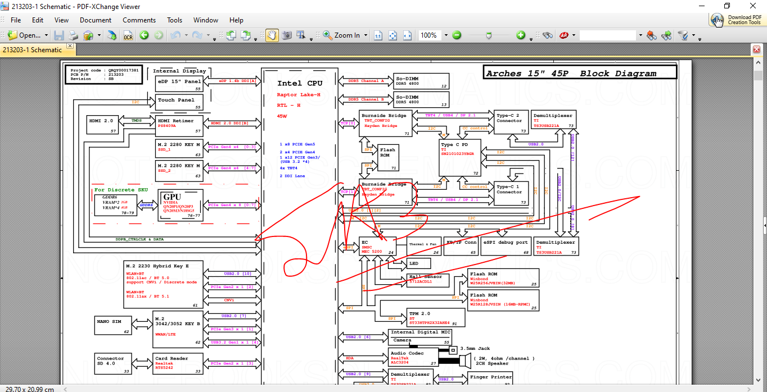Click the zoom slider handle
767x392 pixels.
[489, 35]
